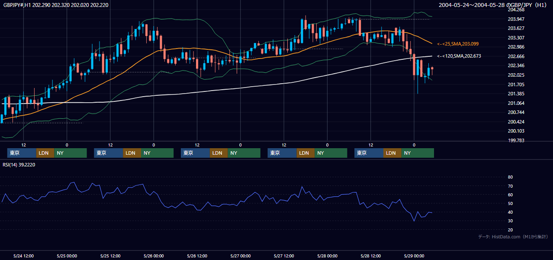Click the 5/24 12:00 time label
The image size is (553, 260).
(23, 256)
